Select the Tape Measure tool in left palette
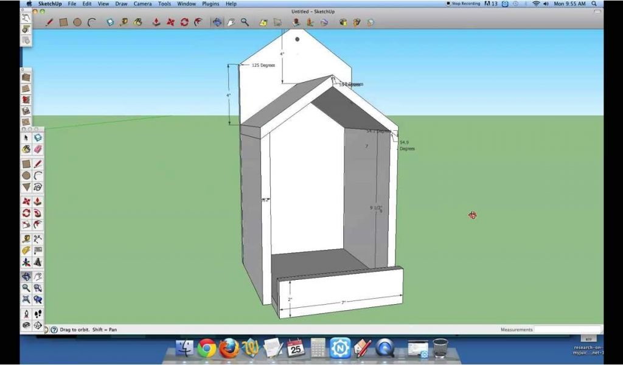The image size is (623, 365). [x=26, y=238]
